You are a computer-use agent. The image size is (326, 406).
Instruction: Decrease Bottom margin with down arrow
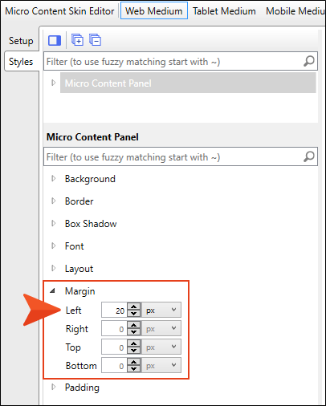coord(133,369)
